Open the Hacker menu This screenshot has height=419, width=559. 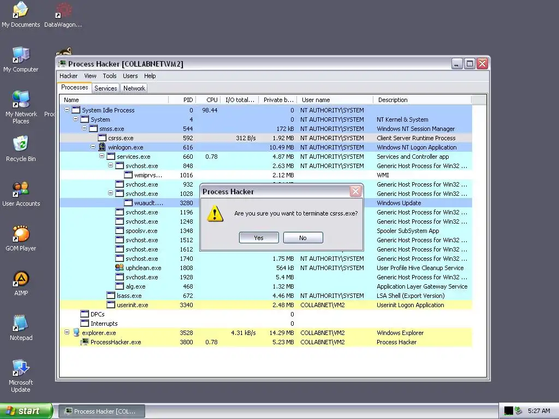coord(68,76)
